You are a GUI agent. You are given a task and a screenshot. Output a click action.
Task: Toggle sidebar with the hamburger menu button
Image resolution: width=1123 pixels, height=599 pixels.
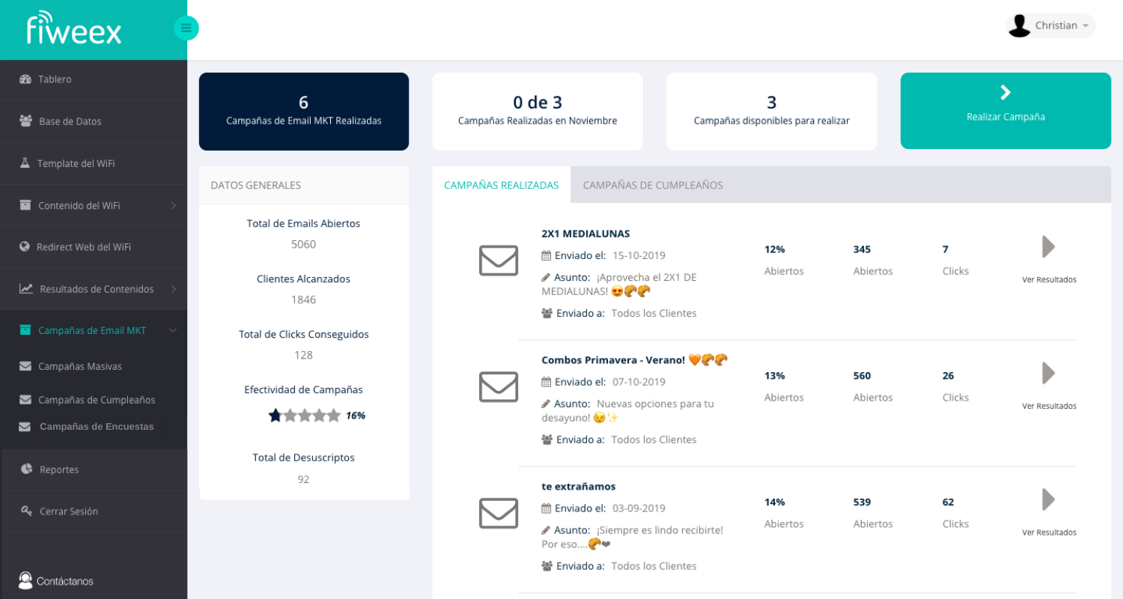(186, 28)
